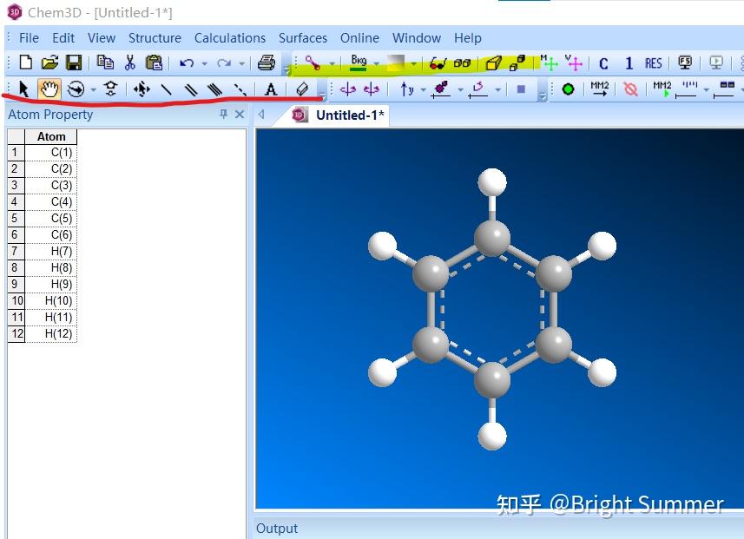Select the Single Bond tool
This screenshot has width=744, height=539.
coord(167,89)
